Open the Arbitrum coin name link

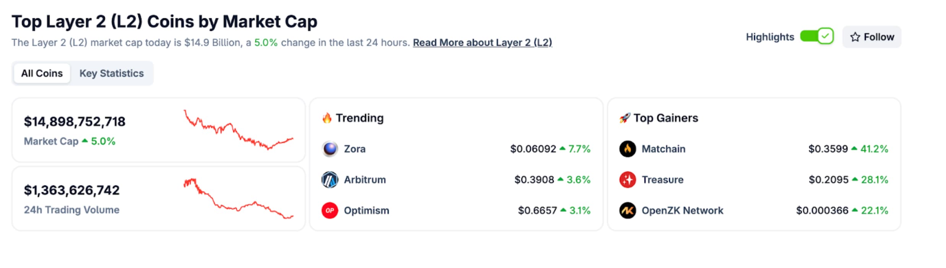click(365, 180)
